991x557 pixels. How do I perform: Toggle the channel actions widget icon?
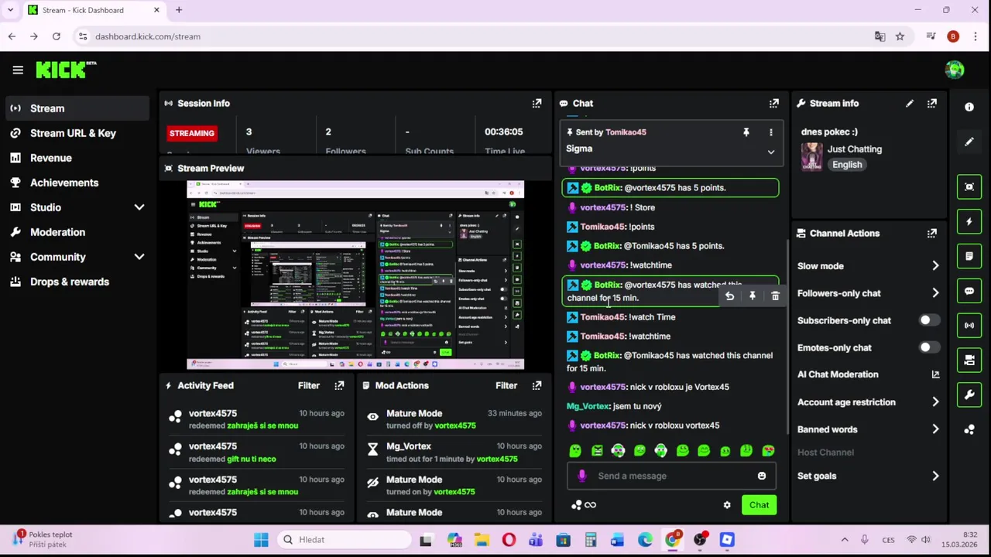point(969,360)
